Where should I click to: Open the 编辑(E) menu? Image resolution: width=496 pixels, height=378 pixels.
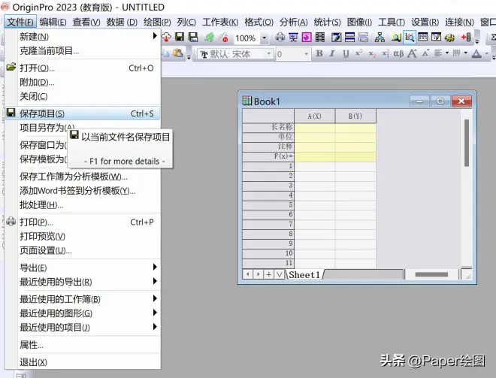[x=53, y=22]
